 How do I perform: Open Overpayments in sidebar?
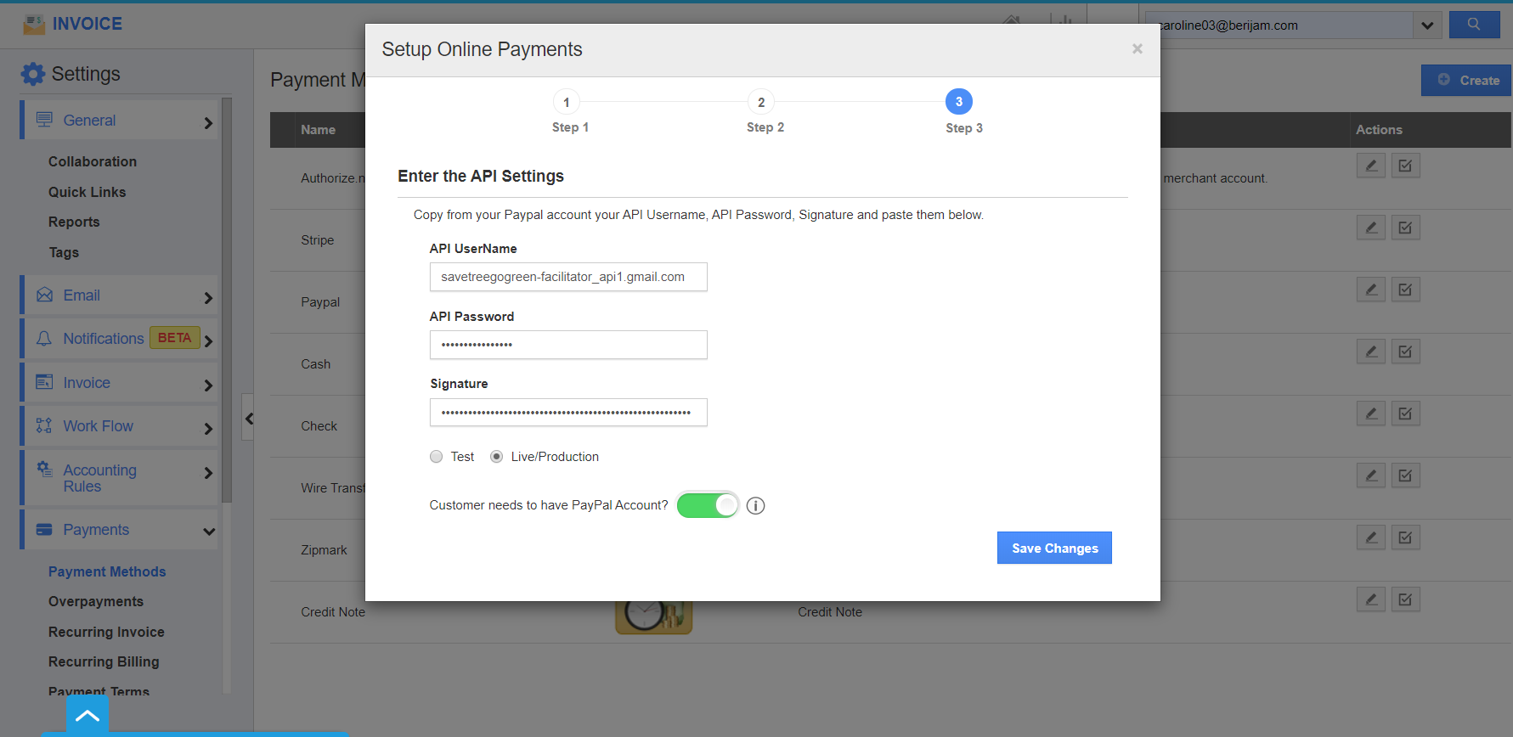point(96,601)
